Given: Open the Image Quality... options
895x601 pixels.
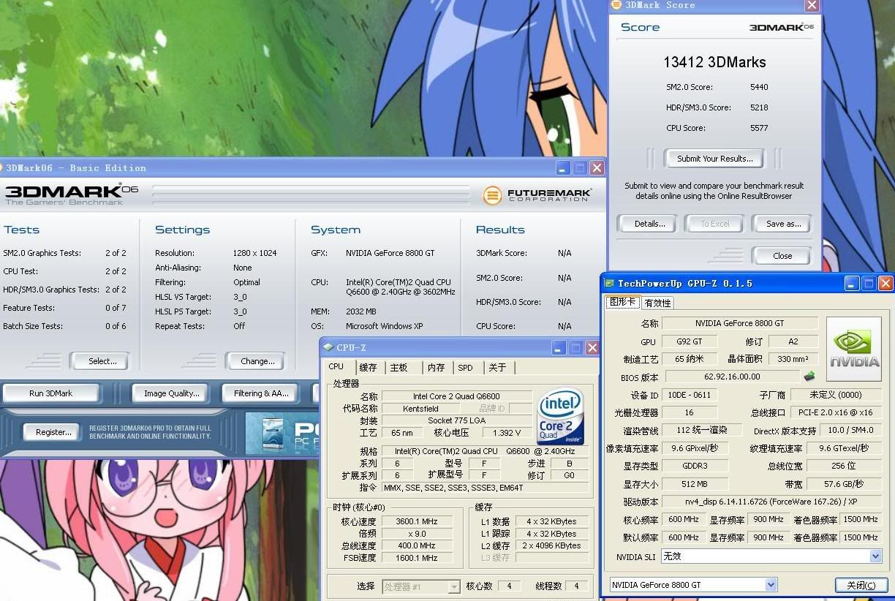Looking at the screenshot, I should coord(171,393).
